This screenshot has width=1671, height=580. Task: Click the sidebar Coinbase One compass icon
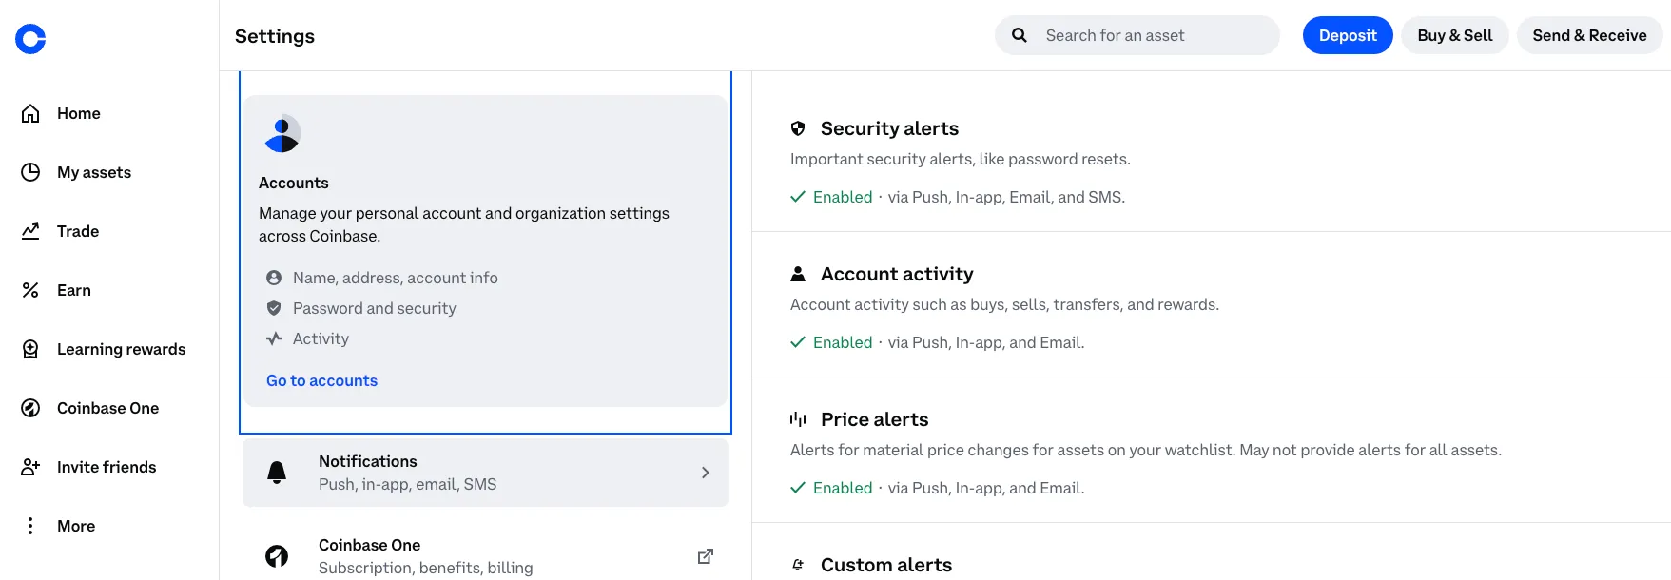point(30,408)
